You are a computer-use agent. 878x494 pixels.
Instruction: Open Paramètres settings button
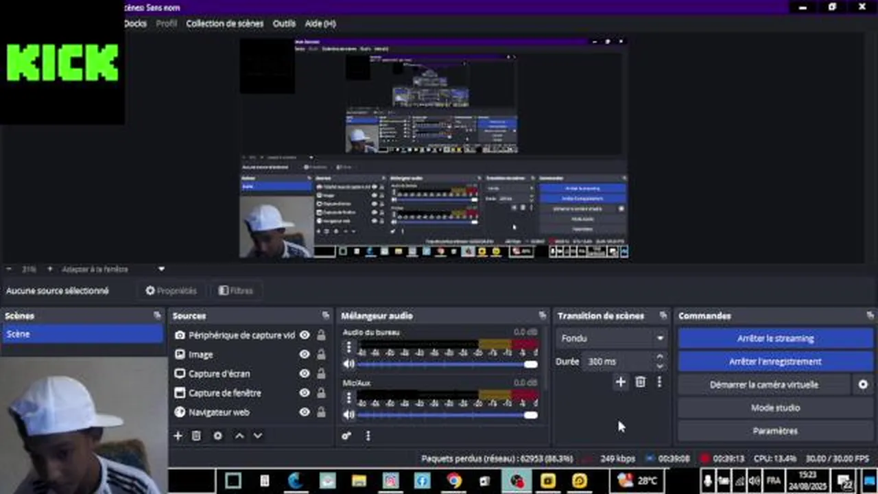775,431
